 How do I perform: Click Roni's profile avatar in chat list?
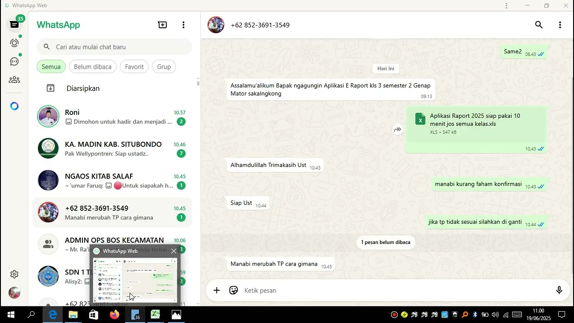[x=48, y=117]
